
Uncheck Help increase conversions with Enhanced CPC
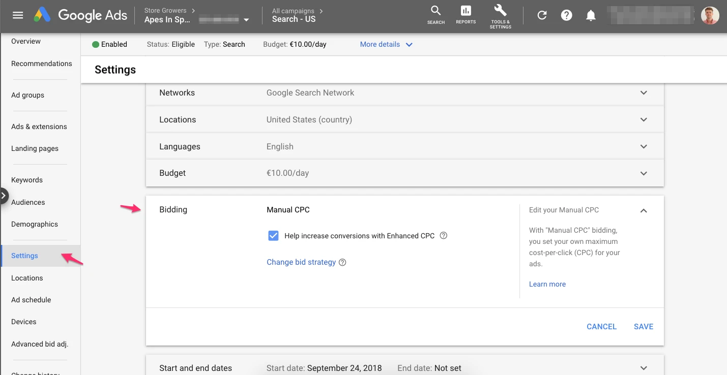(x=273, y=236)
